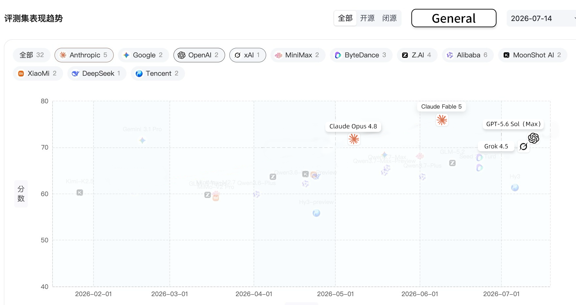Toggle the Anthropic vendor filter chip

(x=84, y=55)
